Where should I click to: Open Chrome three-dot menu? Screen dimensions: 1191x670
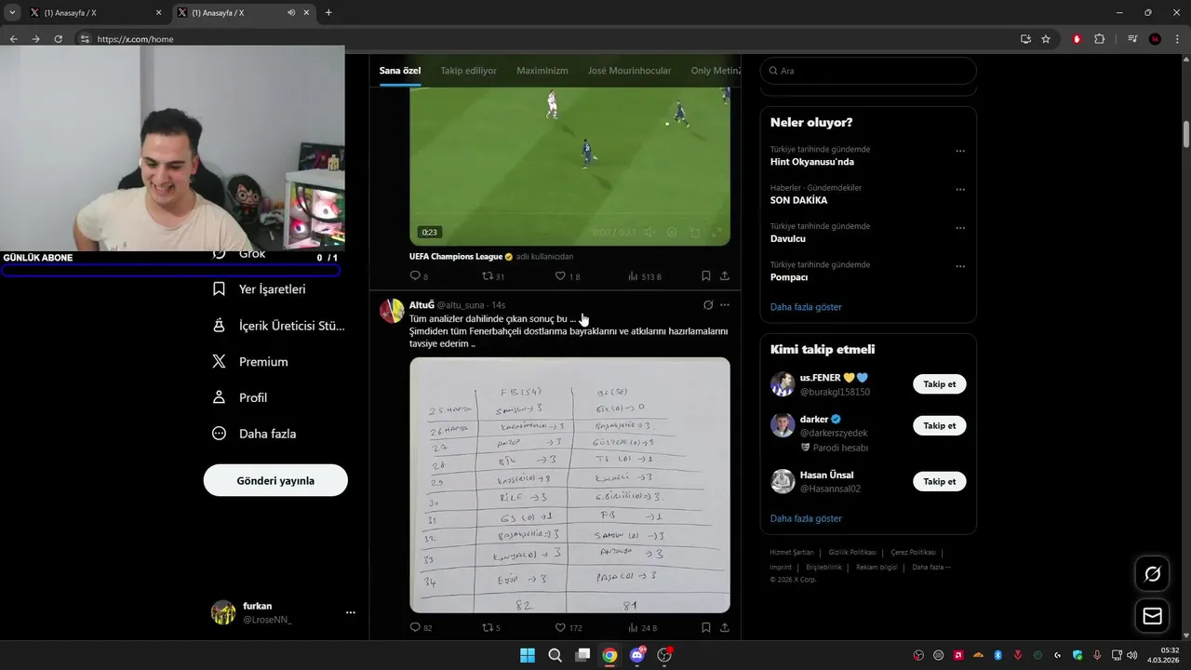point(1177,39)
